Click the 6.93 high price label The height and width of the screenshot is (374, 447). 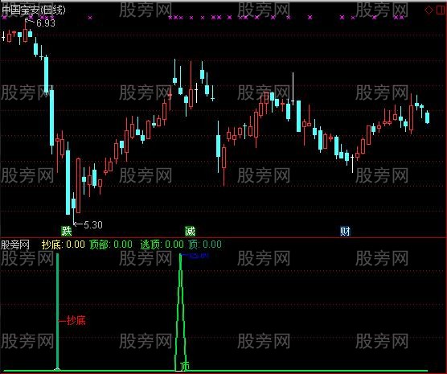[x=46, y=23]
